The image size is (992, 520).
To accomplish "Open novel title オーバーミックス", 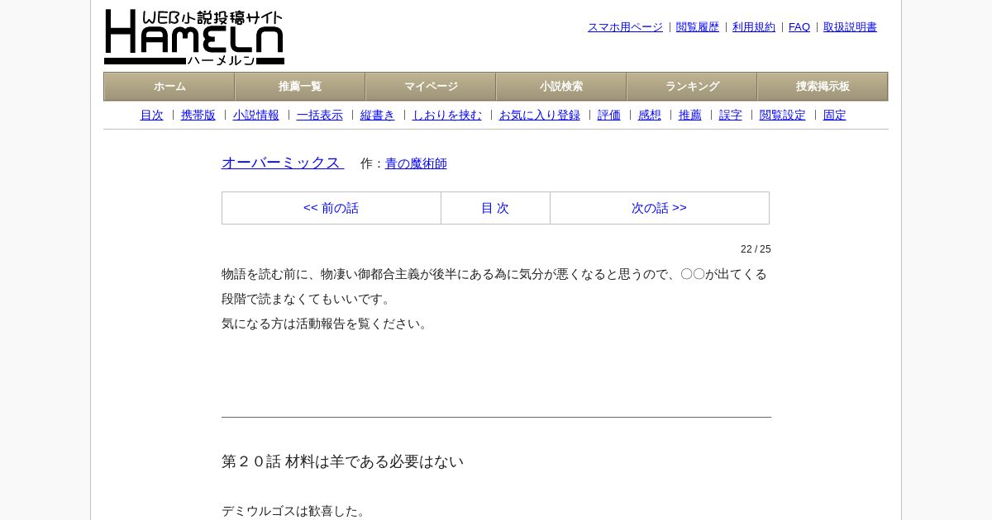I will click(283, 163).
